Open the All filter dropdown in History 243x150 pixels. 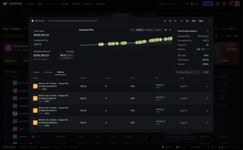(205, 72)
